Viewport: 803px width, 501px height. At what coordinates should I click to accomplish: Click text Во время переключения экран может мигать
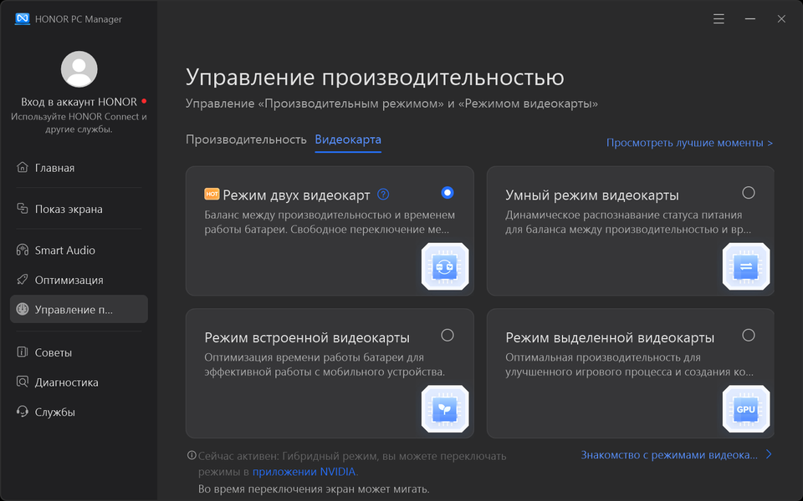[x=314, y=489]
